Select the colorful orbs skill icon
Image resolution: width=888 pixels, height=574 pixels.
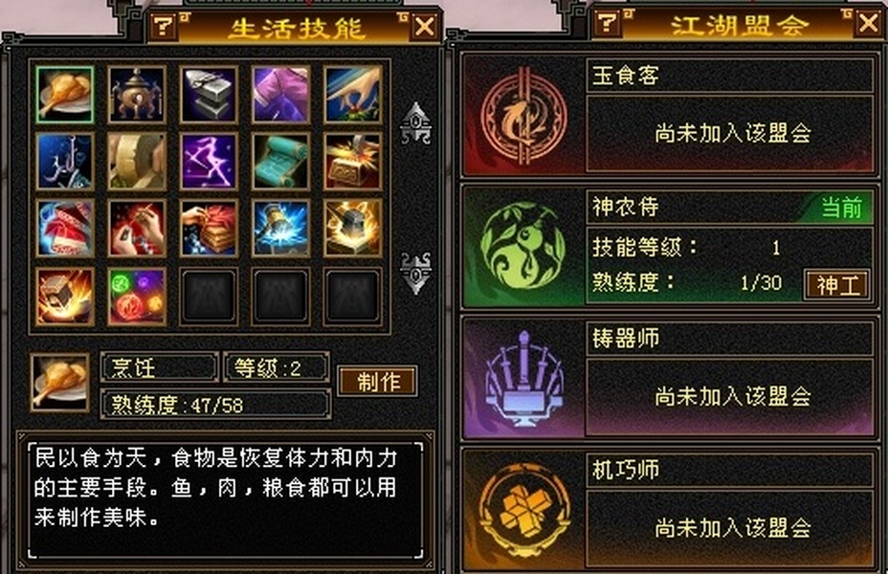point(137,297)
